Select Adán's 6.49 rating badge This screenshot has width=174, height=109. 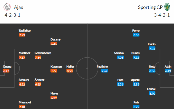(168, 71)
